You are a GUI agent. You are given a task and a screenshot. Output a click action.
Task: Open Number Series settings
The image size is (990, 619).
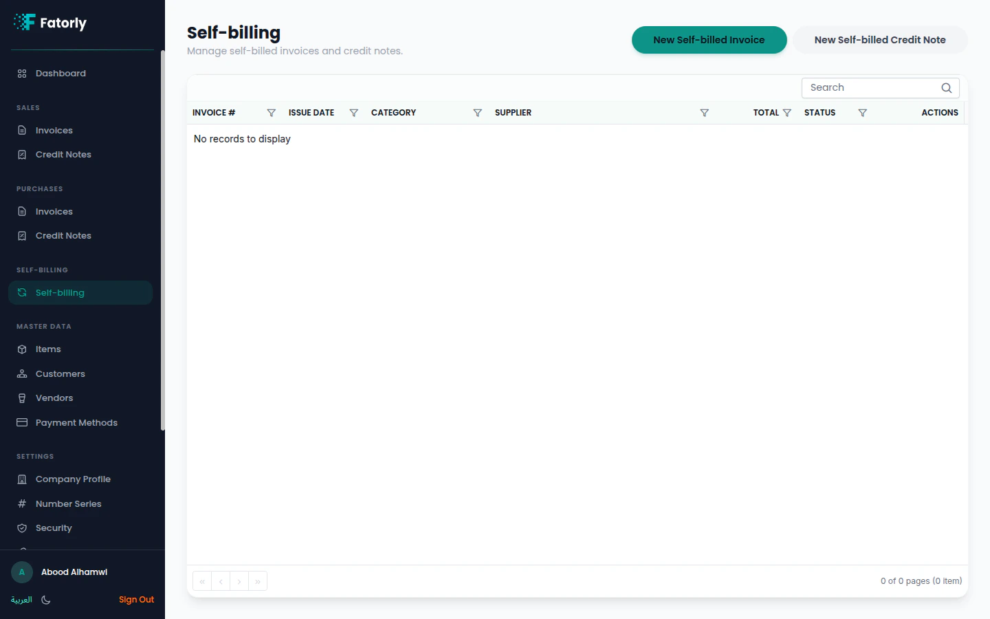(x=80, y=503)
